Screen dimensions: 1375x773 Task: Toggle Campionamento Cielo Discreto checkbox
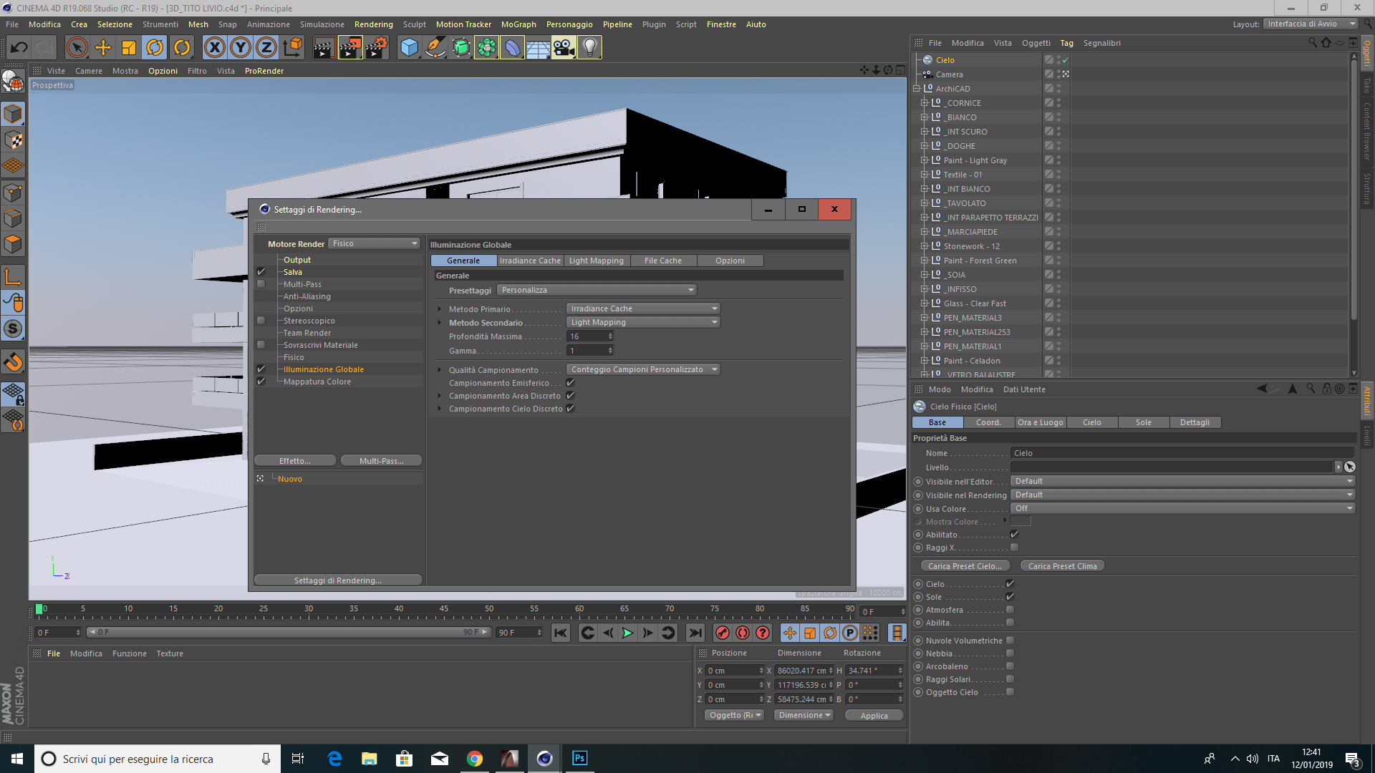click(569, 408)
